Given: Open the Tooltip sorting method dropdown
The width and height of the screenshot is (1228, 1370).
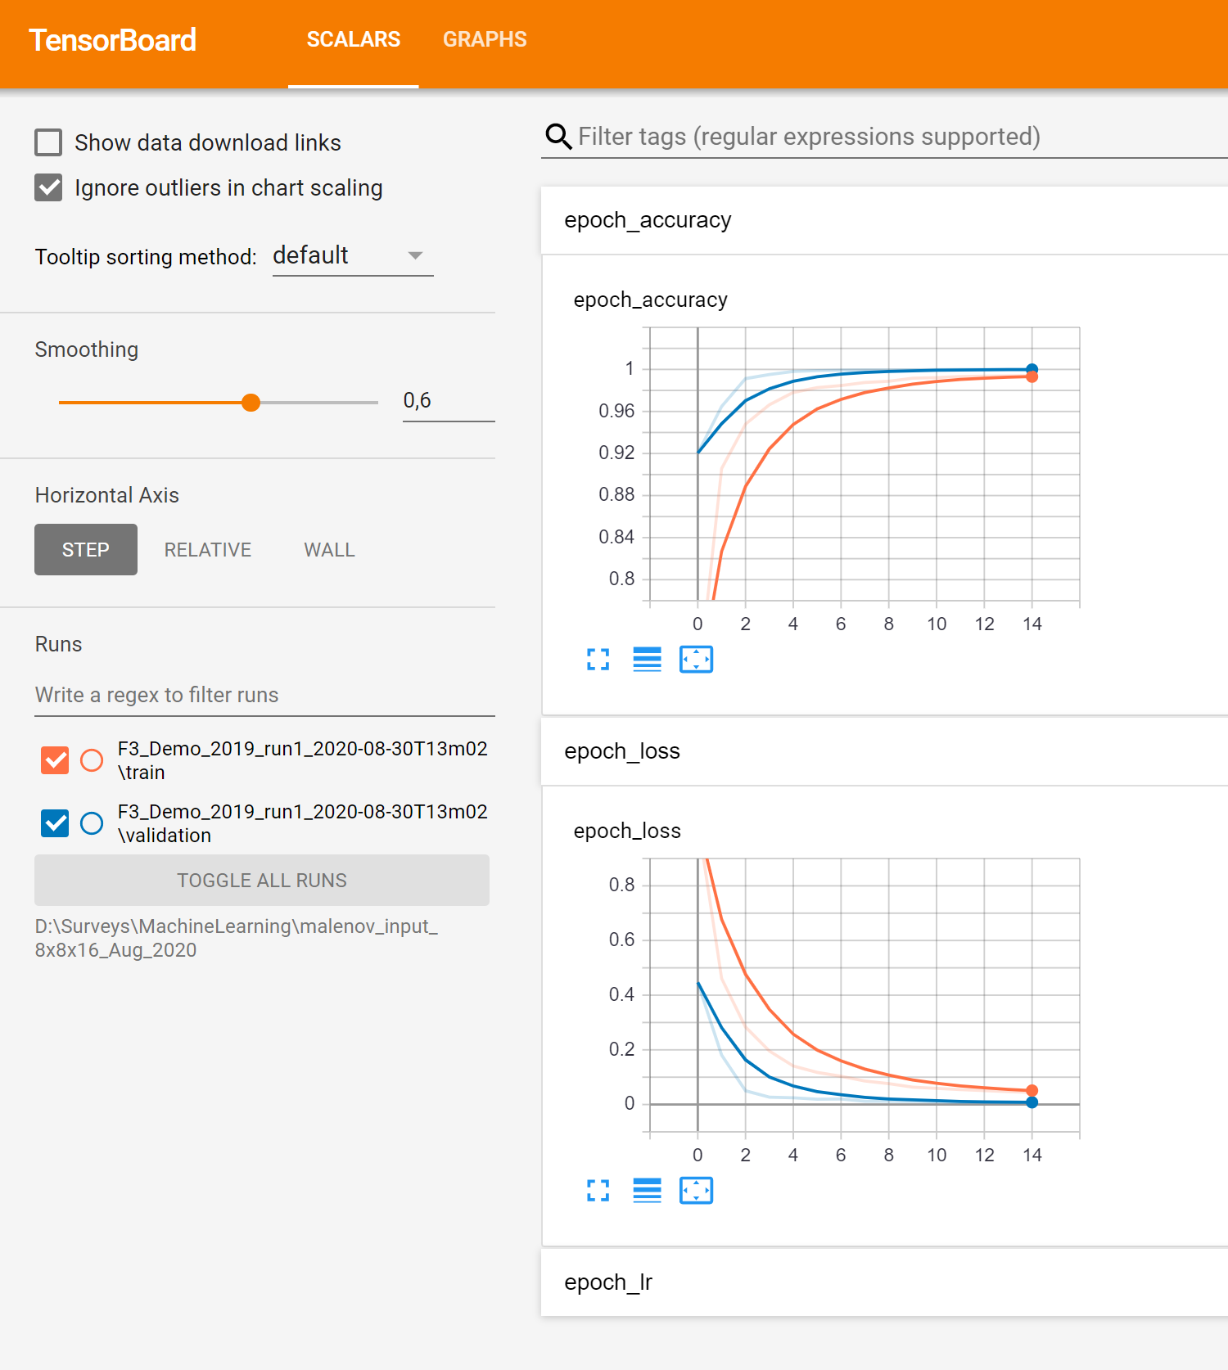Looking at the screenshot, I should pos(352,256).
